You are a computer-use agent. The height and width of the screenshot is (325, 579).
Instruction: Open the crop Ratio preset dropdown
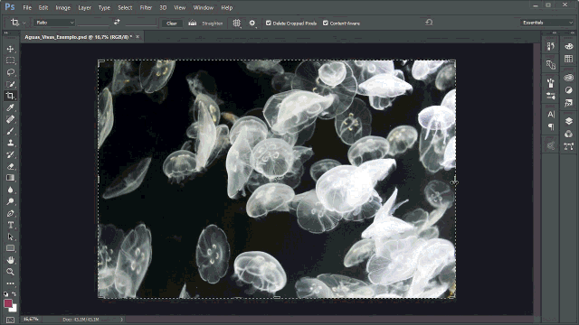point(54,23)
